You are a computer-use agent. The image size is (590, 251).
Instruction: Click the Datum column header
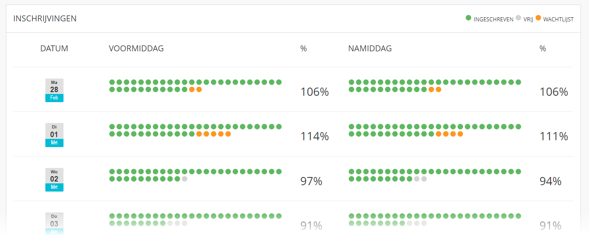pos(54,49)
